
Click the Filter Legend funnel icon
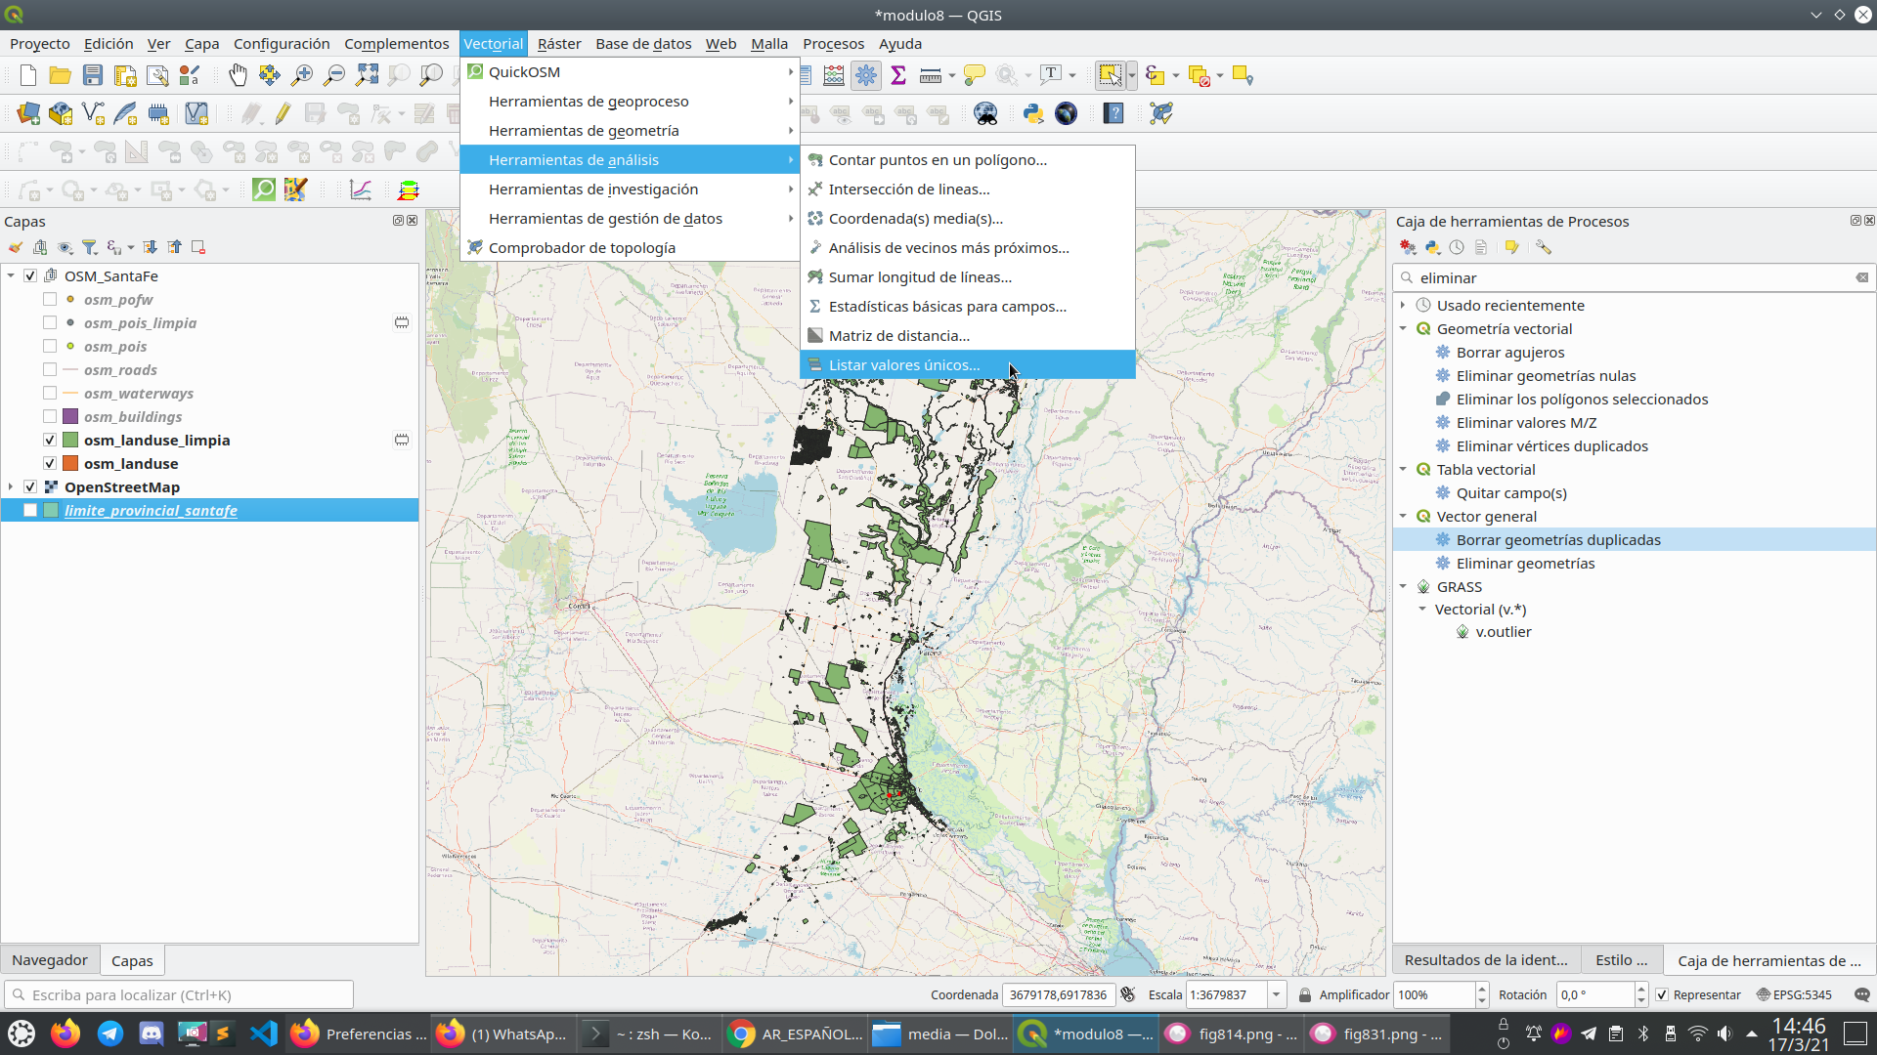[89, 247]
